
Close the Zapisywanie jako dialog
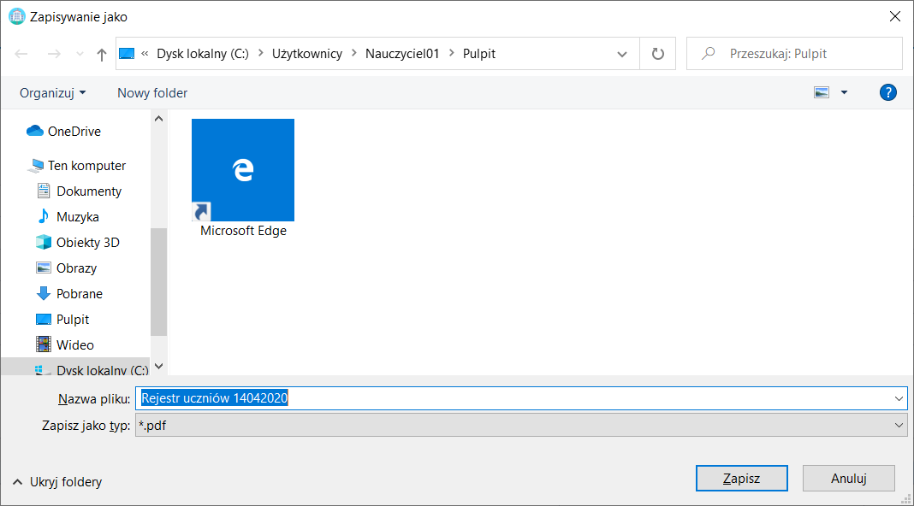[x=895, y=16]
